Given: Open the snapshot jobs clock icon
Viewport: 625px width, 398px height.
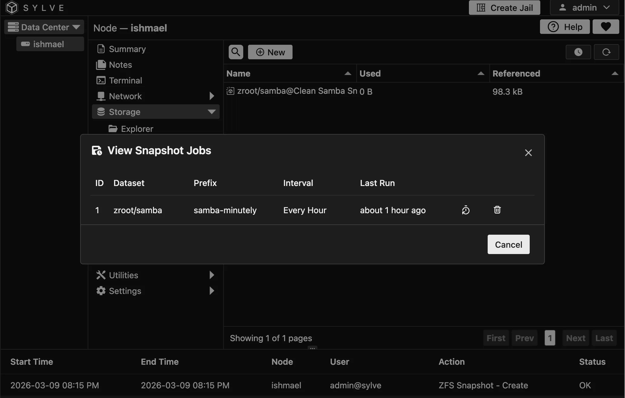Looking at the screenshot, I should [578, 52].
